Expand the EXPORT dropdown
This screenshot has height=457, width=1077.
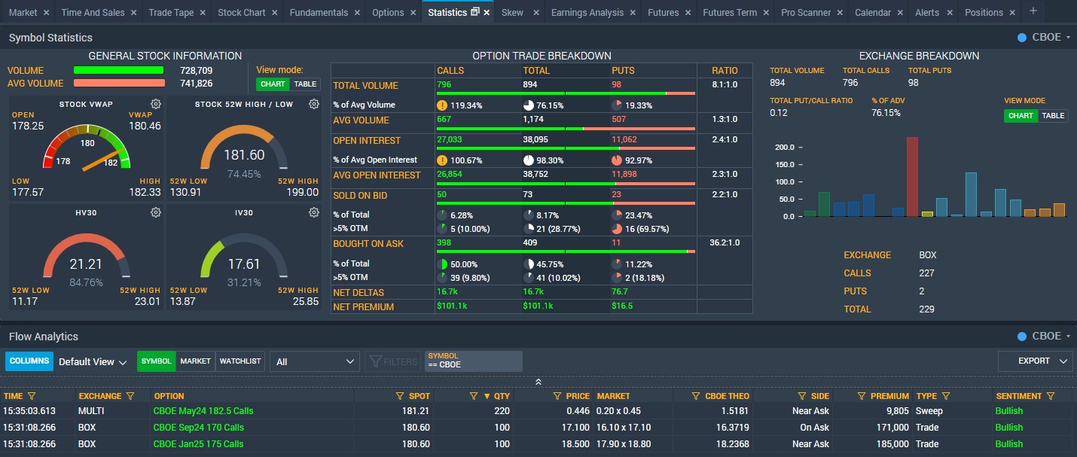coord(1035,361)
